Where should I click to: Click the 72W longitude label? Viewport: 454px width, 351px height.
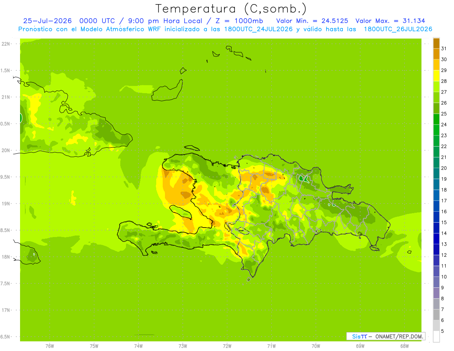coord(227,346)
